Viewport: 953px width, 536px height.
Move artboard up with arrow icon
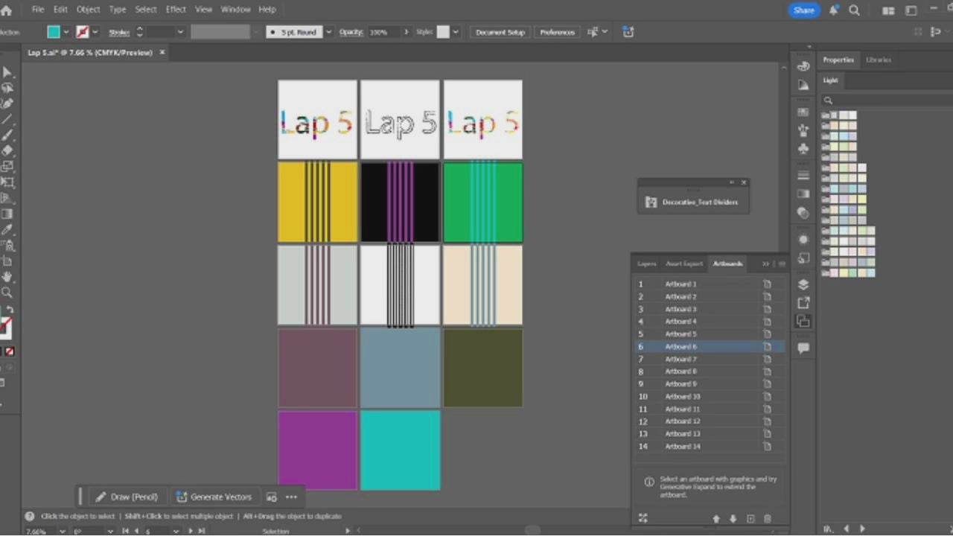(x=716, y=519)
